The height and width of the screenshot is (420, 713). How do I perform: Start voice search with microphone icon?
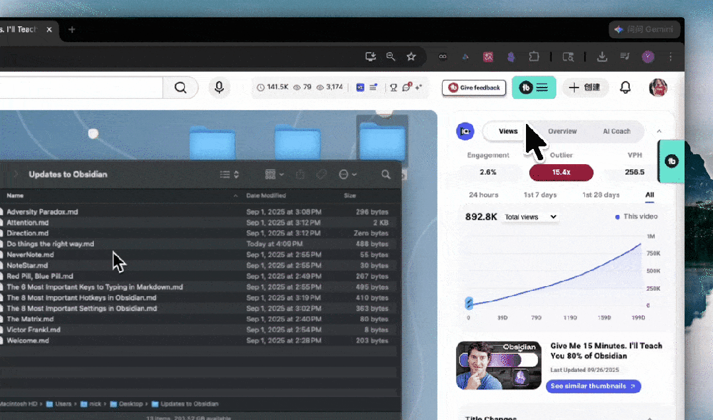[219, 88]
